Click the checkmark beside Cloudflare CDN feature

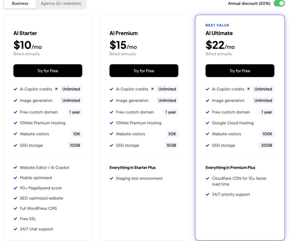pos(208,178)
